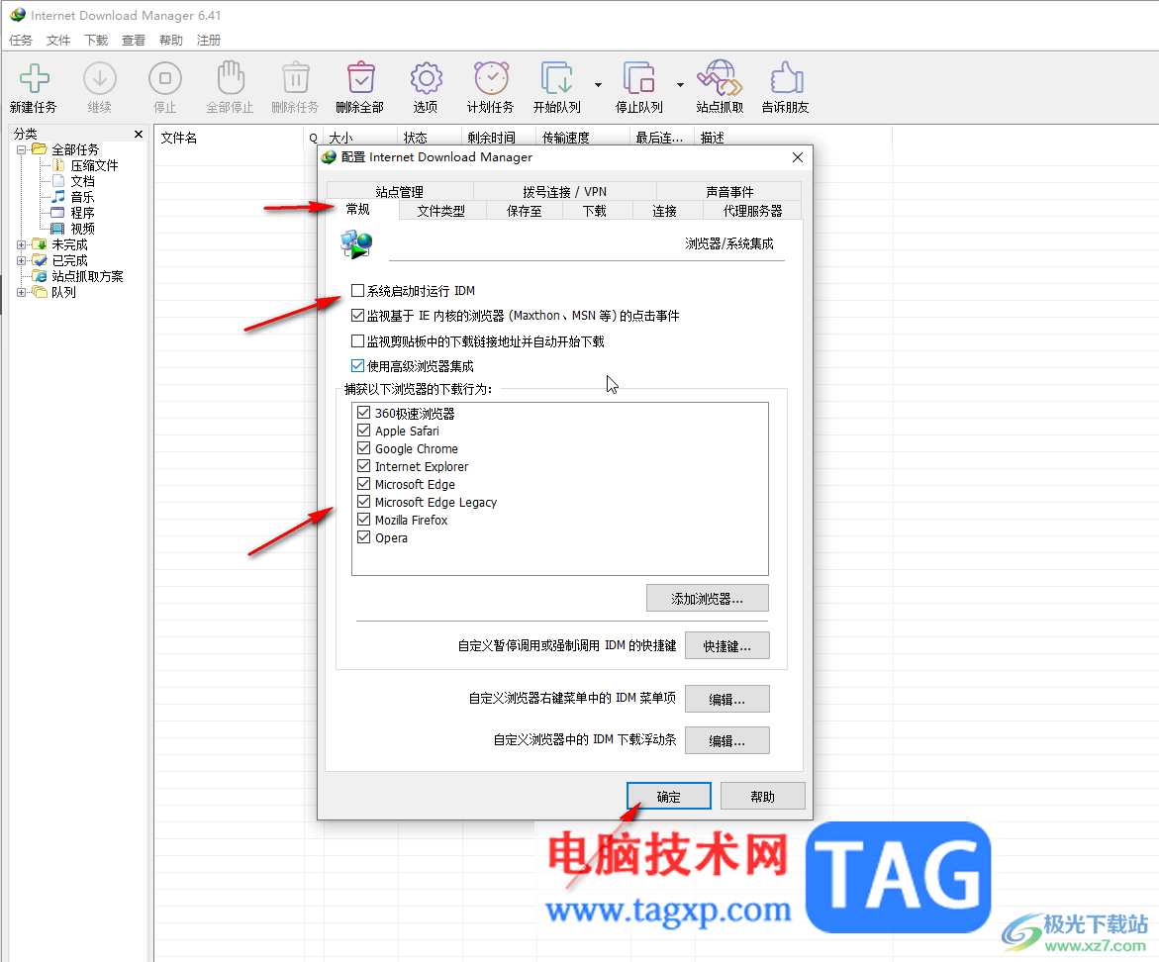Click the 删除全部 (delete all) icon
Screen dimensions: 1159x962
(x=360, y=78)
